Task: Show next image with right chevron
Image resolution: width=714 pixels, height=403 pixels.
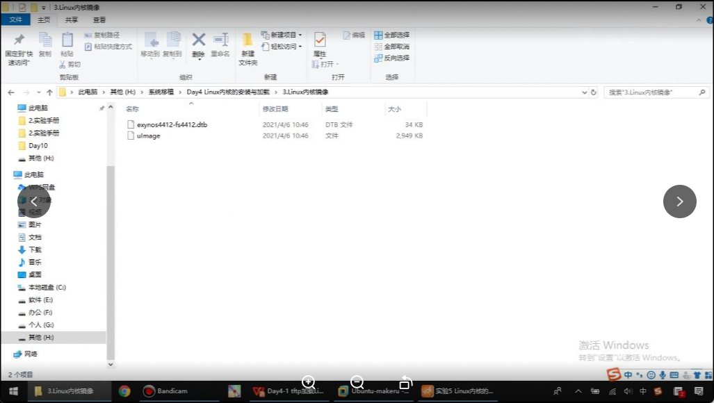Action: pyautogui.click(x=679, y=201)
